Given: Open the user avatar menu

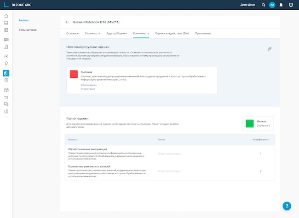Looking at the screenshot, I should [x=272, y=5].
